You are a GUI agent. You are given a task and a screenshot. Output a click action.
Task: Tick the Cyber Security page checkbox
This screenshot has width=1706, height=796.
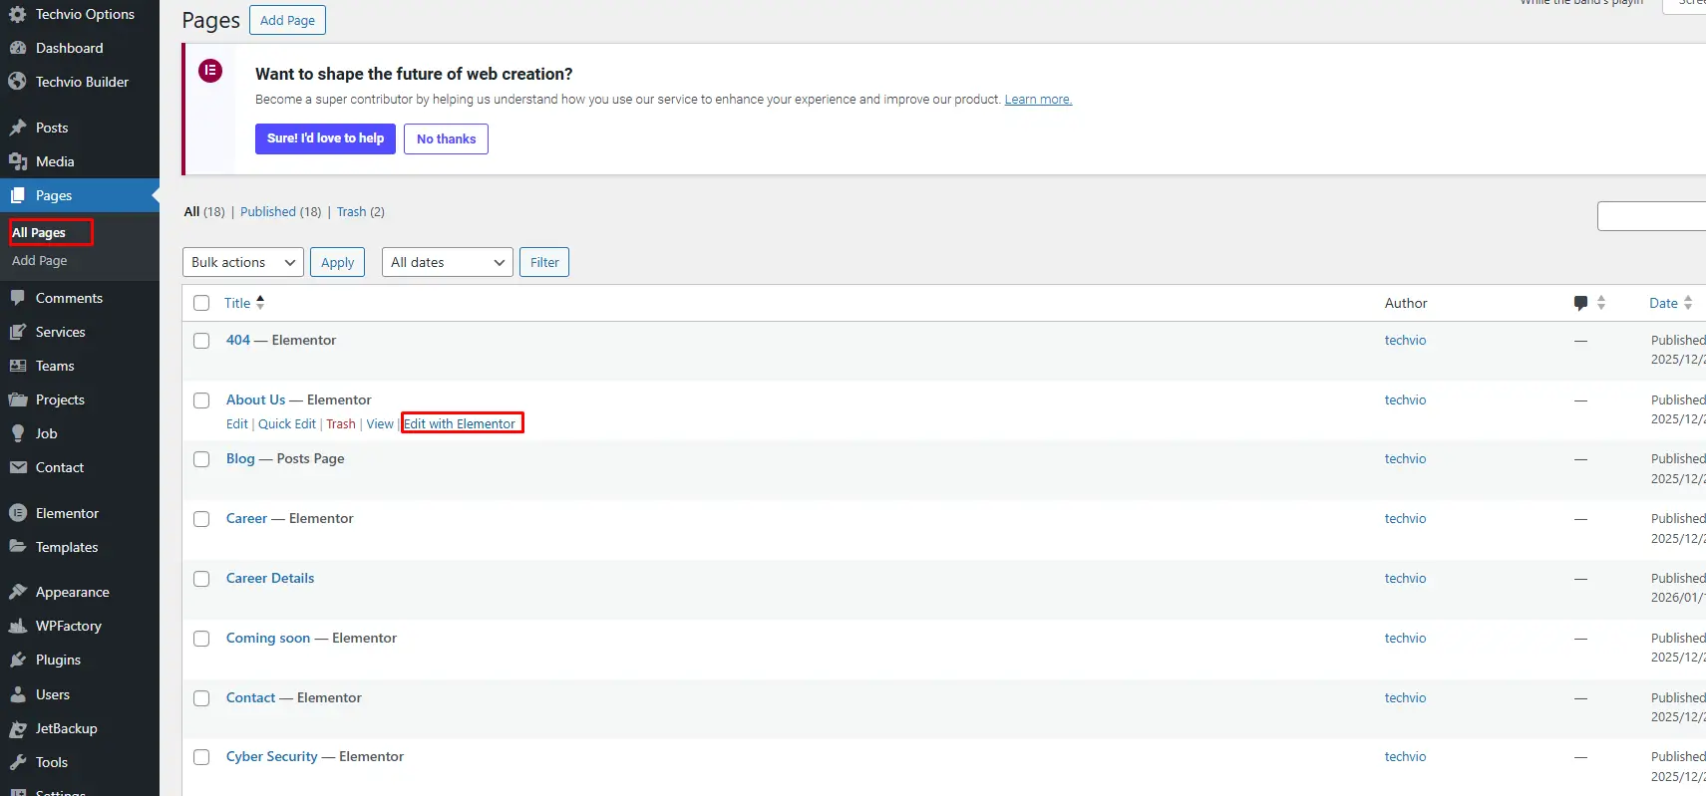click(x=201, y=757)
